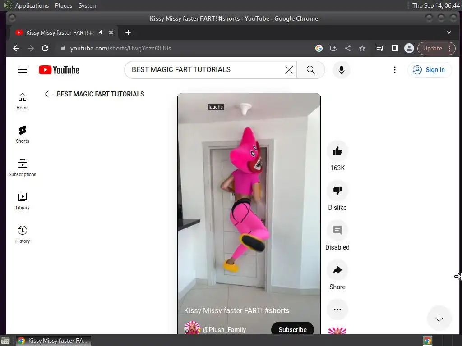Click the Chrome taskbar window button
The width and height of the screenshot is (462, 346).
(x=53, y=341)
